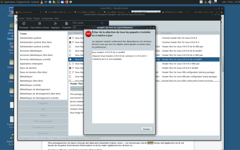This screenshot has height=150, width=240.
Task: Click the audio jack plug tray icon
Action: (206, 2)
